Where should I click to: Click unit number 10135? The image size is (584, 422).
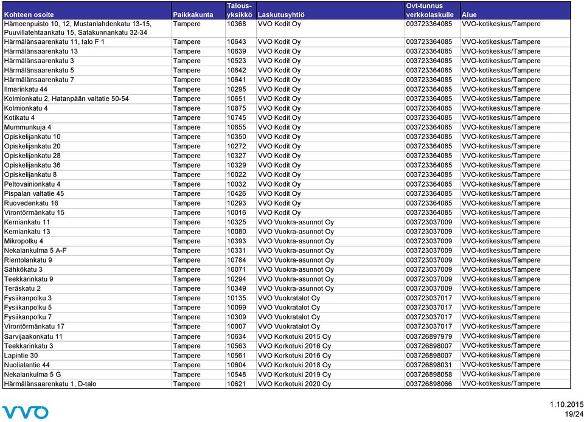point(237,298)
